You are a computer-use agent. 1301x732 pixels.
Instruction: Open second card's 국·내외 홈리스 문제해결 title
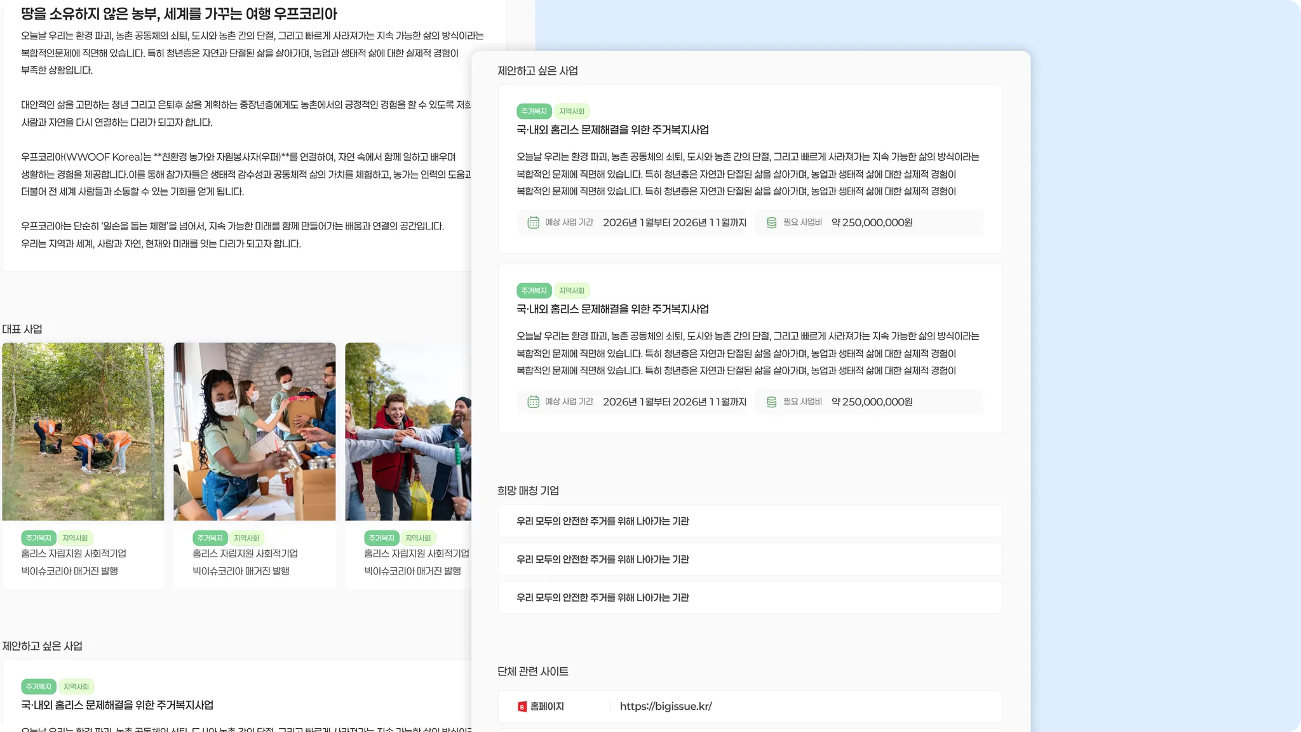click(612, 309)
